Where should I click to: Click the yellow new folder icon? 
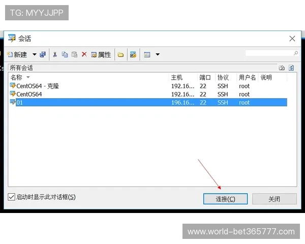[120, 55]
